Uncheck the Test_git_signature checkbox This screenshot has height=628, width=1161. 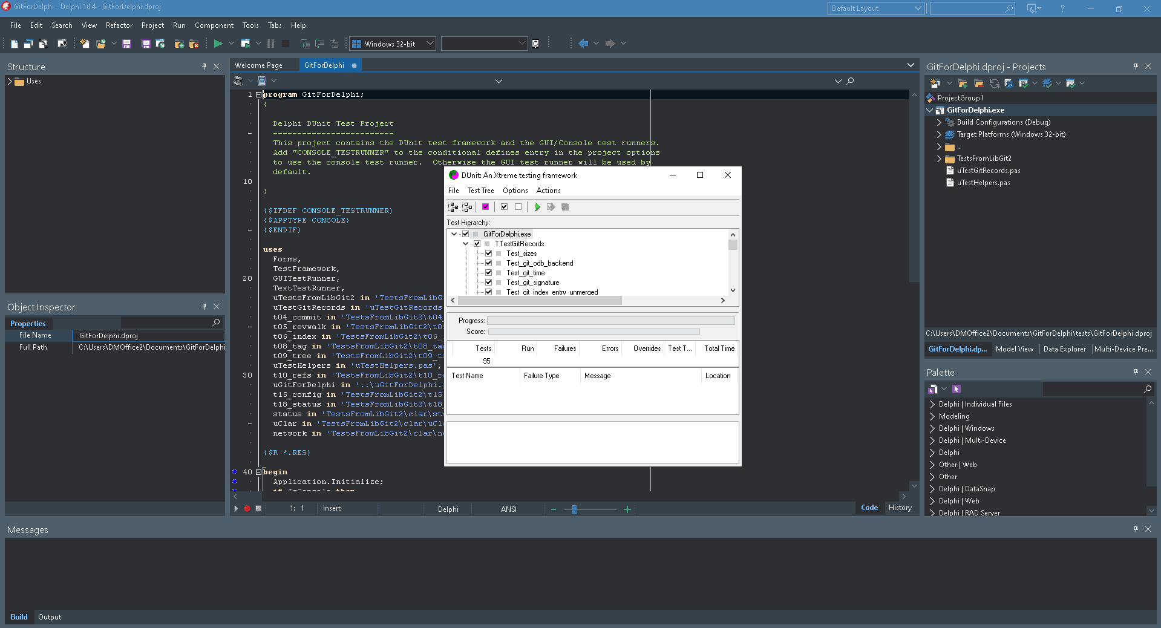pyautogui.click(x=488, y=283)
